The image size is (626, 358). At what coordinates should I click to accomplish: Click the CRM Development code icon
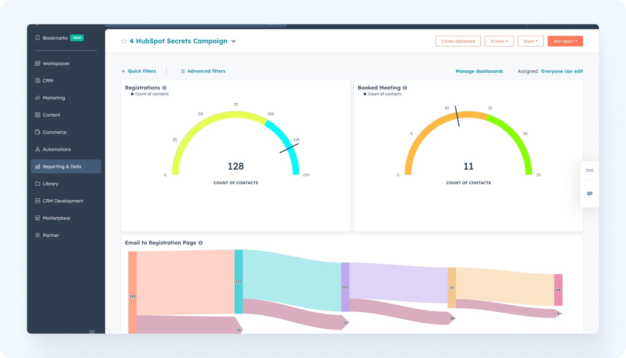(x=37, y=201)
